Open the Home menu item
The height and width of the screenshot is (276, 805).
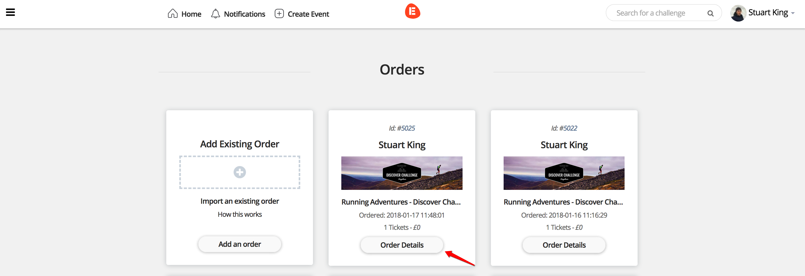pos(191,14)
